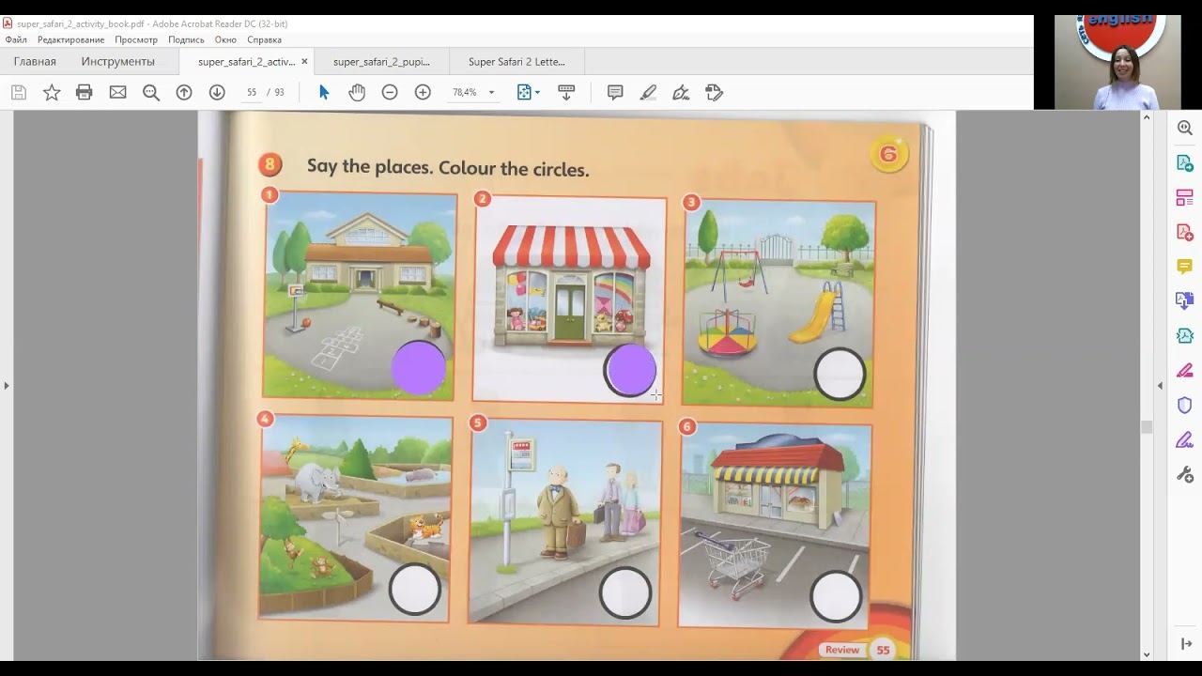Viewport: 1202px width, 676px height.
Task: Open Fill & Sign in the right pane
Action: [x=1185, y=439]
